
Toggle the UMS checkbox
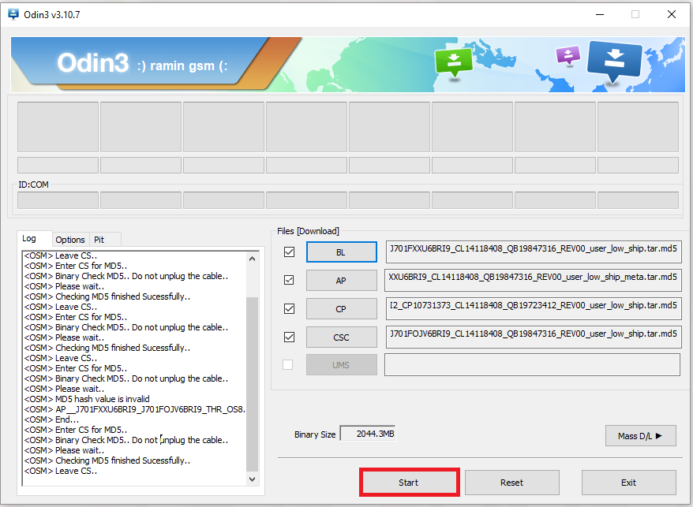pos(288,365)
